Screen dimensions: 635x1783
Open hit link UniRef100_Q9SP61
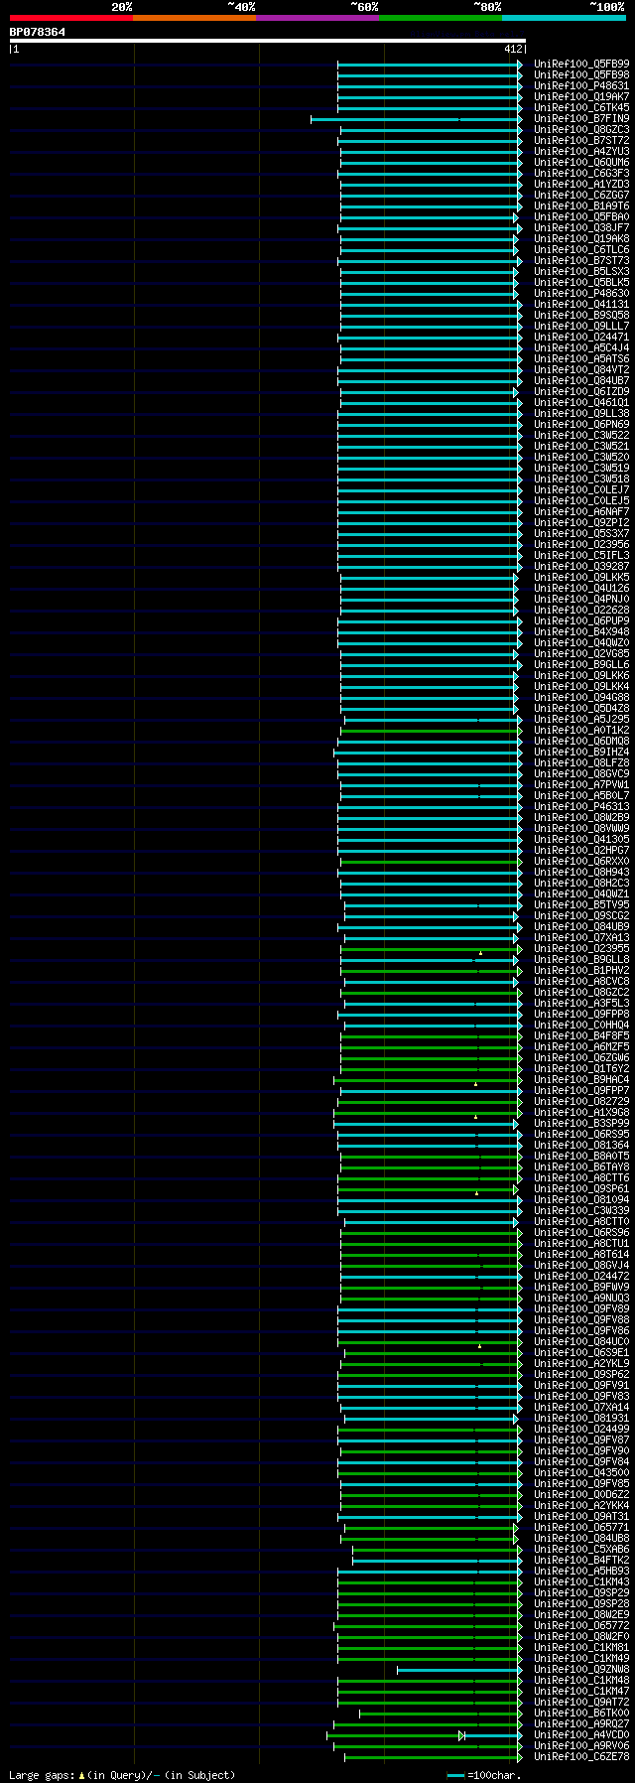point(581,1188)
